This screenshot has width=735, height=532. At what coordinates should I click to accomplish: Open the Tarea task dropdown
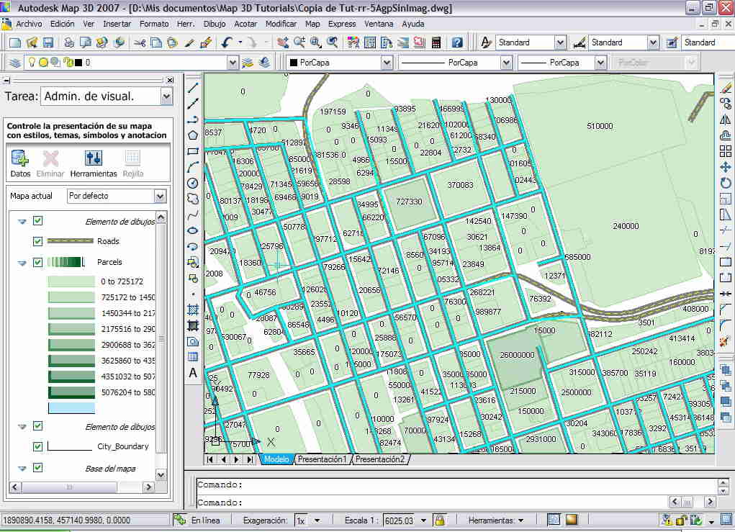coord(166,96)
